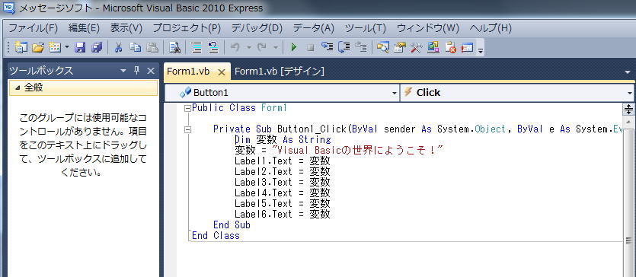Uncomment the selected lines icon
Image resolution: width=636 pixels, height=277 pixels.
click(213, 48)
